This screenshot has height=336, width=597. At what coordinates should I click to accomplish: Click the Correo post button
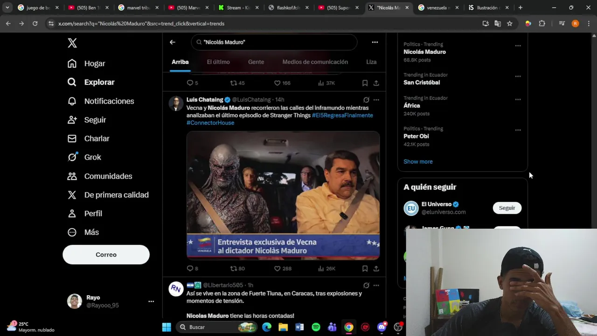pyautogui.click(x=106, y=255)
